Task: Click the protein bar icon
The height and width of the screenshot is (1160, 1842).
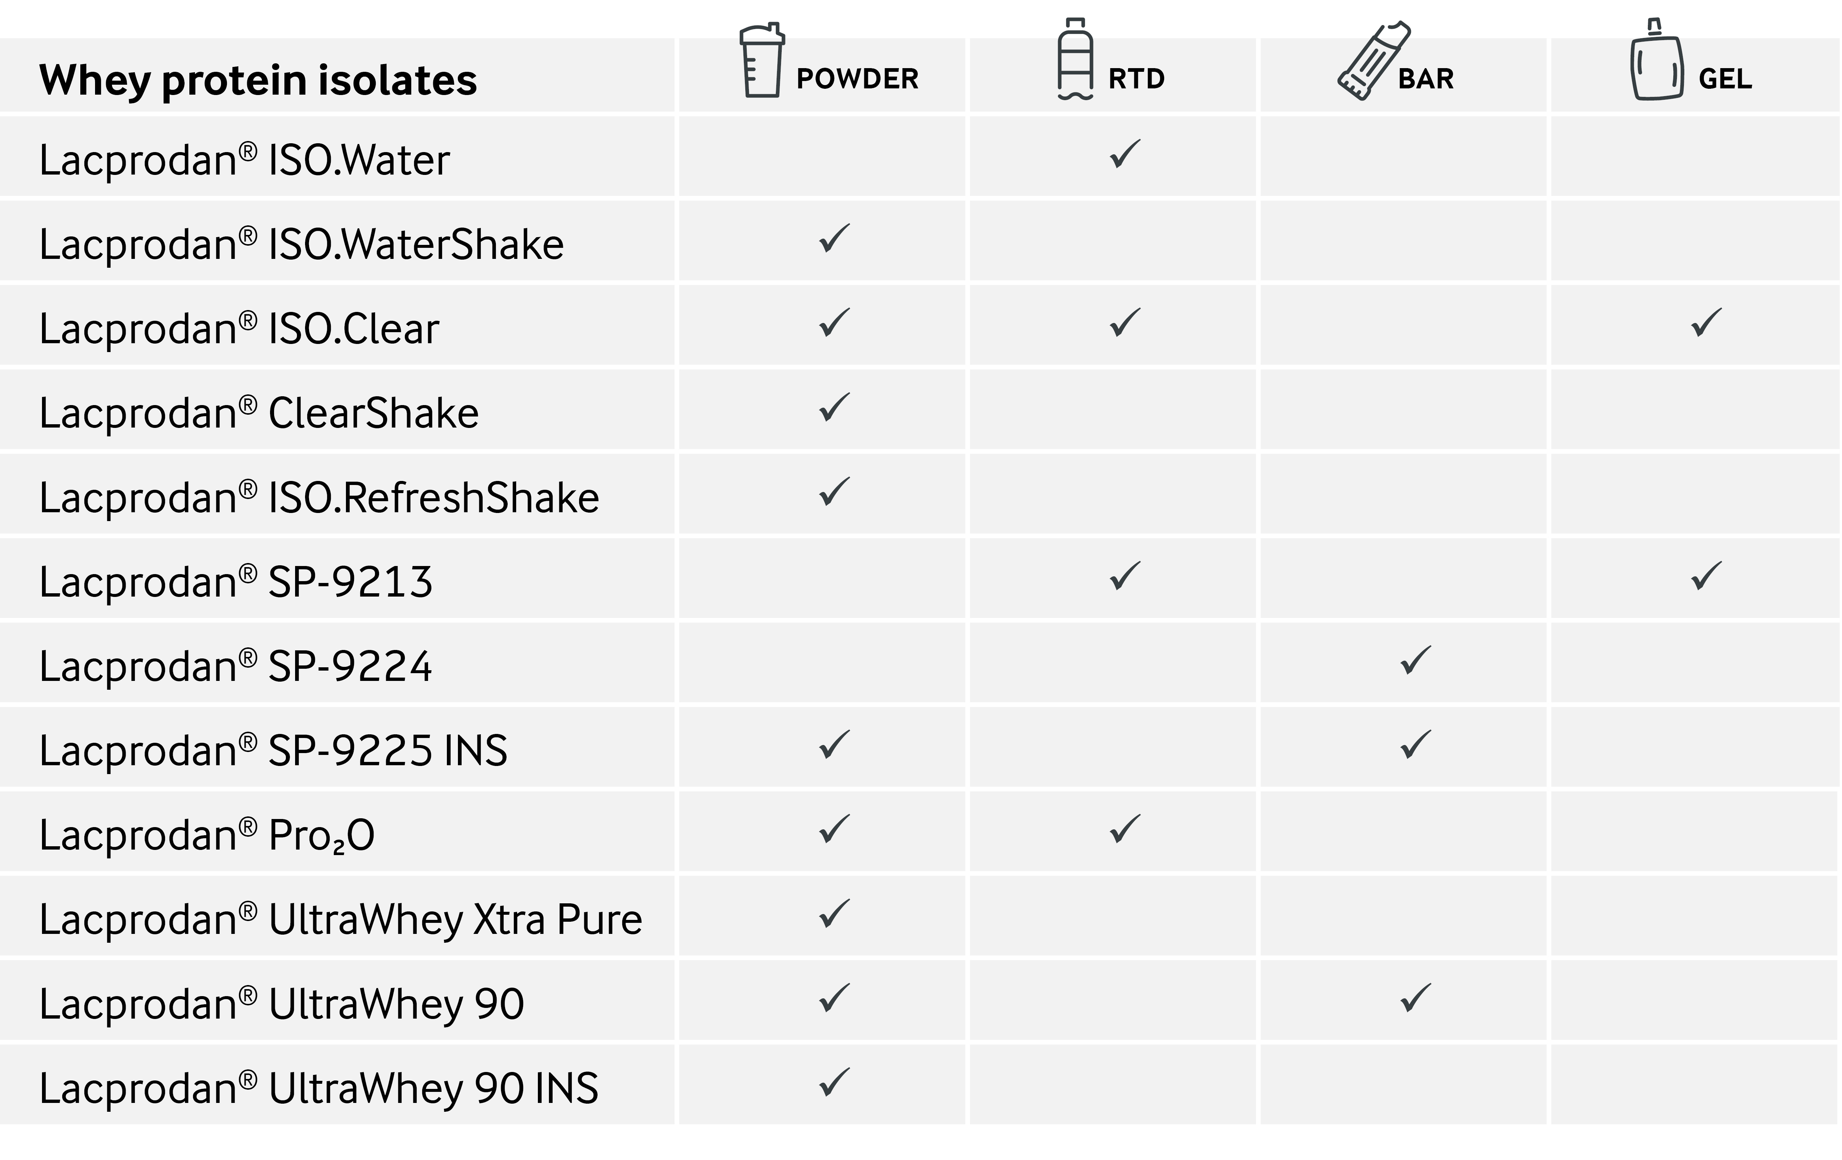Action: coord(1373,61)
